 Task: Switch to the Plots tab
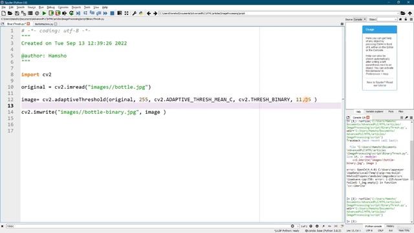[x=391, y=112]
